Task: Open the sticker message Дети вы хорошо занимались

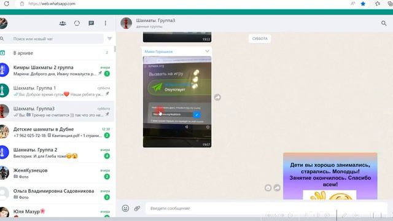Action: pos(330,176)
